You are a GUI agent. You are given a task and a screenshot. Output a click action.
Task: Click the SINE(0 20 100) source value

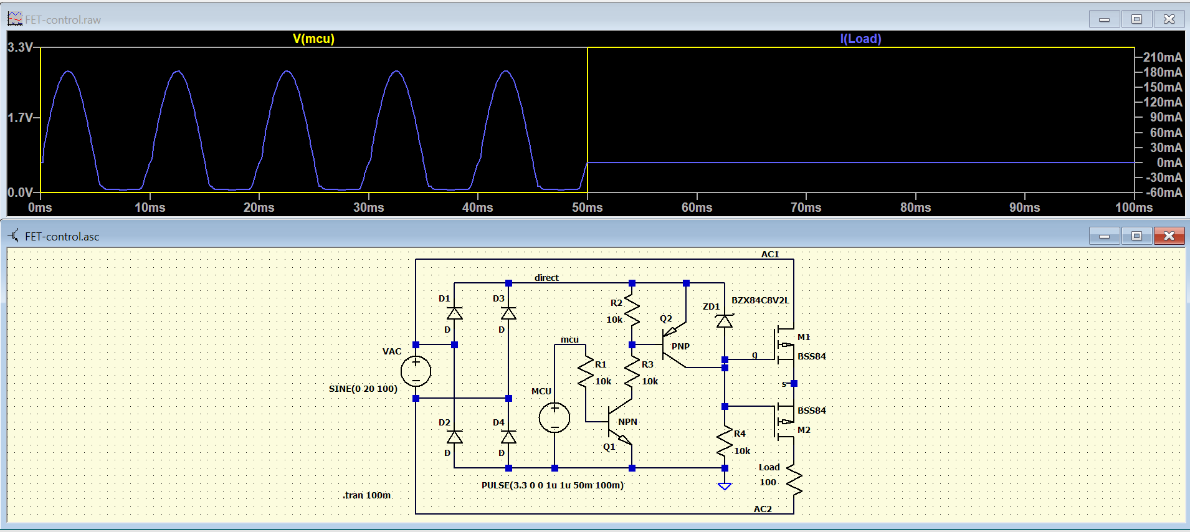coord(363,389)
